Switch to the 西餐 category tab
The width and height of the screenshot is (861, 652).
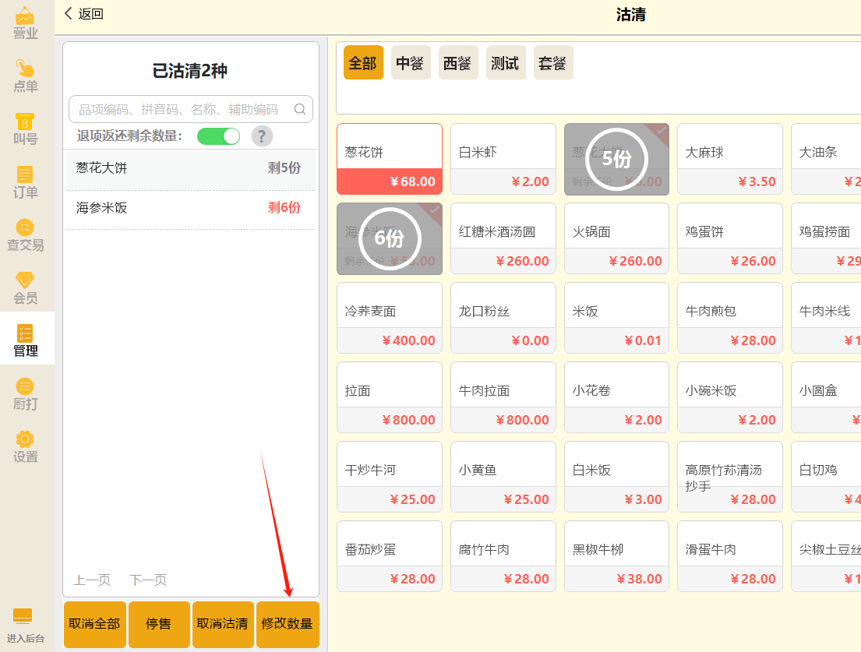(x=458, y=62)
